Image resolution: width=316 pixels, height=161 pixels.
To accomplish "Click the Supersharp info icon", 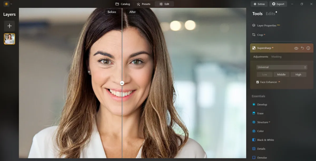I will [308, 48].
